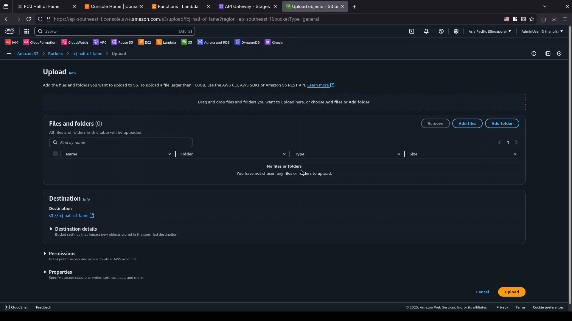Open the s3://fcj-hall-of-fame destination link
This screenshot has width=572, height=321.
click(71, 215)
